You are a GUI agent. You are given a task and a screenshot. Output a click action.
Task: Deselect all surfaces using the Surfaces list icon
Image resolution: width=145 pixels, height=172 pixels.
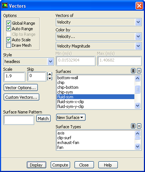(139, 71)
